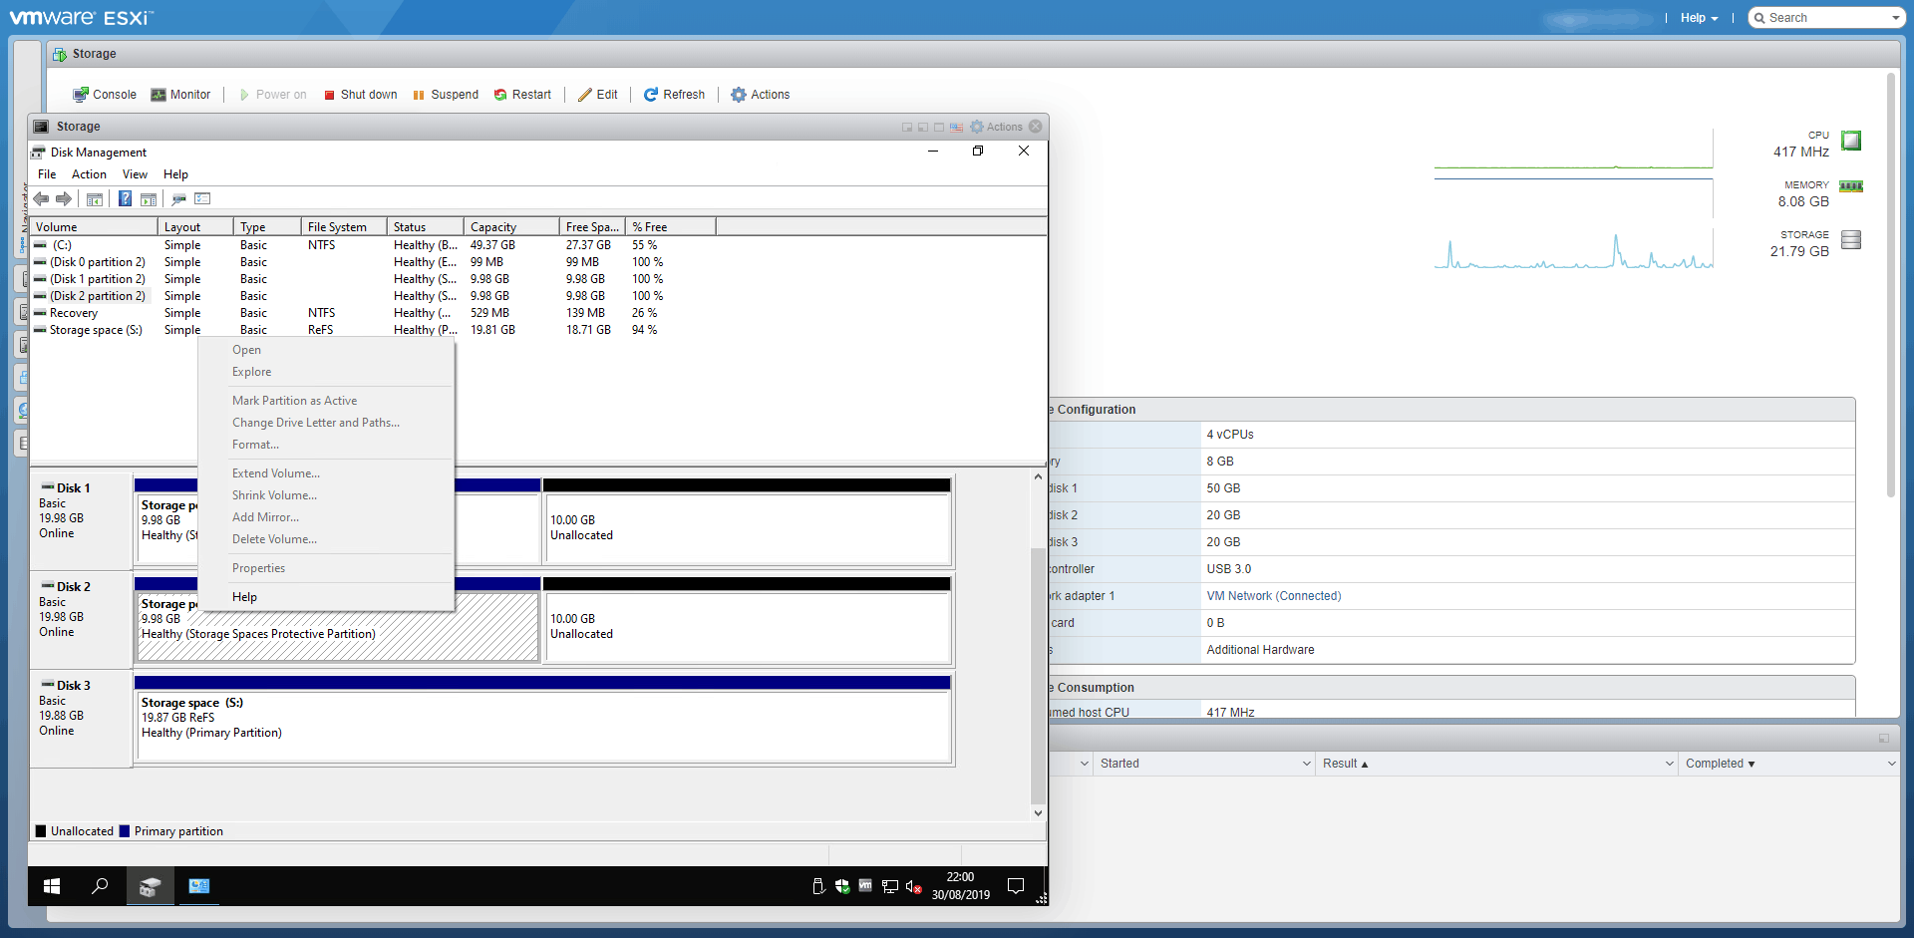Expand the Started column dropdown arrow

pos(1306,764)
